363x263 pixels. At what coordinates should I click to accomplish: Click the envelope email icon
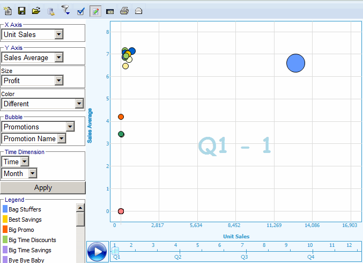point(138,11)
